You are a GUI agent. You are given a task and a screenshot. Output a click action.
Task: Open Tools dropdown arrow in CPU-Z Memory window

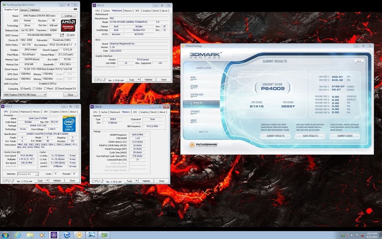[x=137, y=181]
